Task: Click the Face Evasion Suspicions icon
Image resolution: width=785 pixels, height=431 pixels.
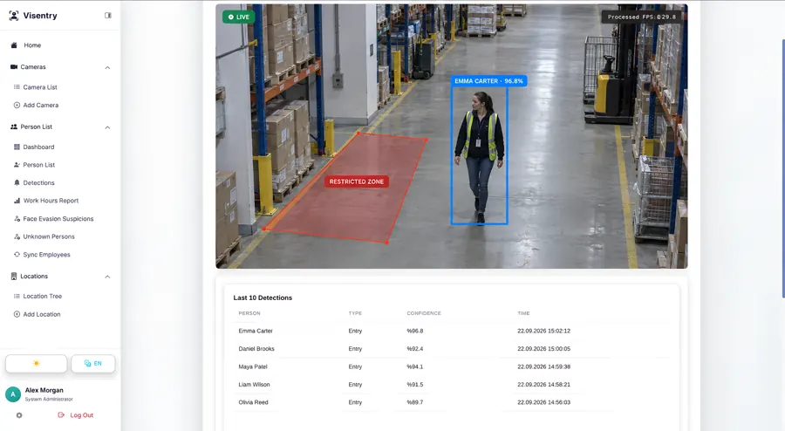Action: pyautogui.click(x=17, y=219)
